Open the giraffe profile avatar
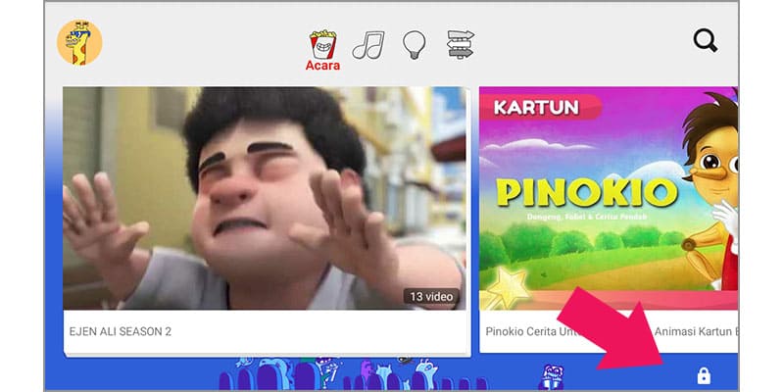Viewport: 784px width, 392px height. point(79,42)
